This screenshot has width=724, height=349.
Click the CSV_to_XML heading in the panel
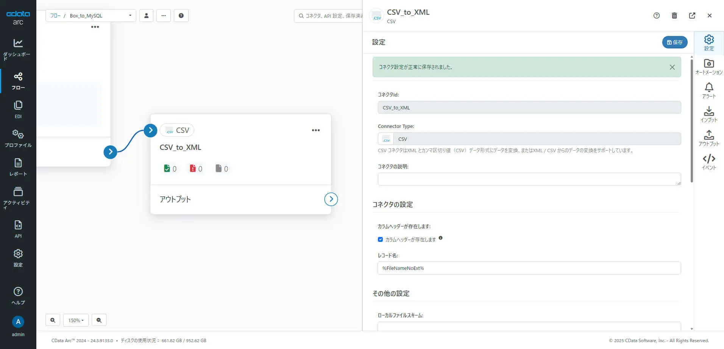coord(408,12)
